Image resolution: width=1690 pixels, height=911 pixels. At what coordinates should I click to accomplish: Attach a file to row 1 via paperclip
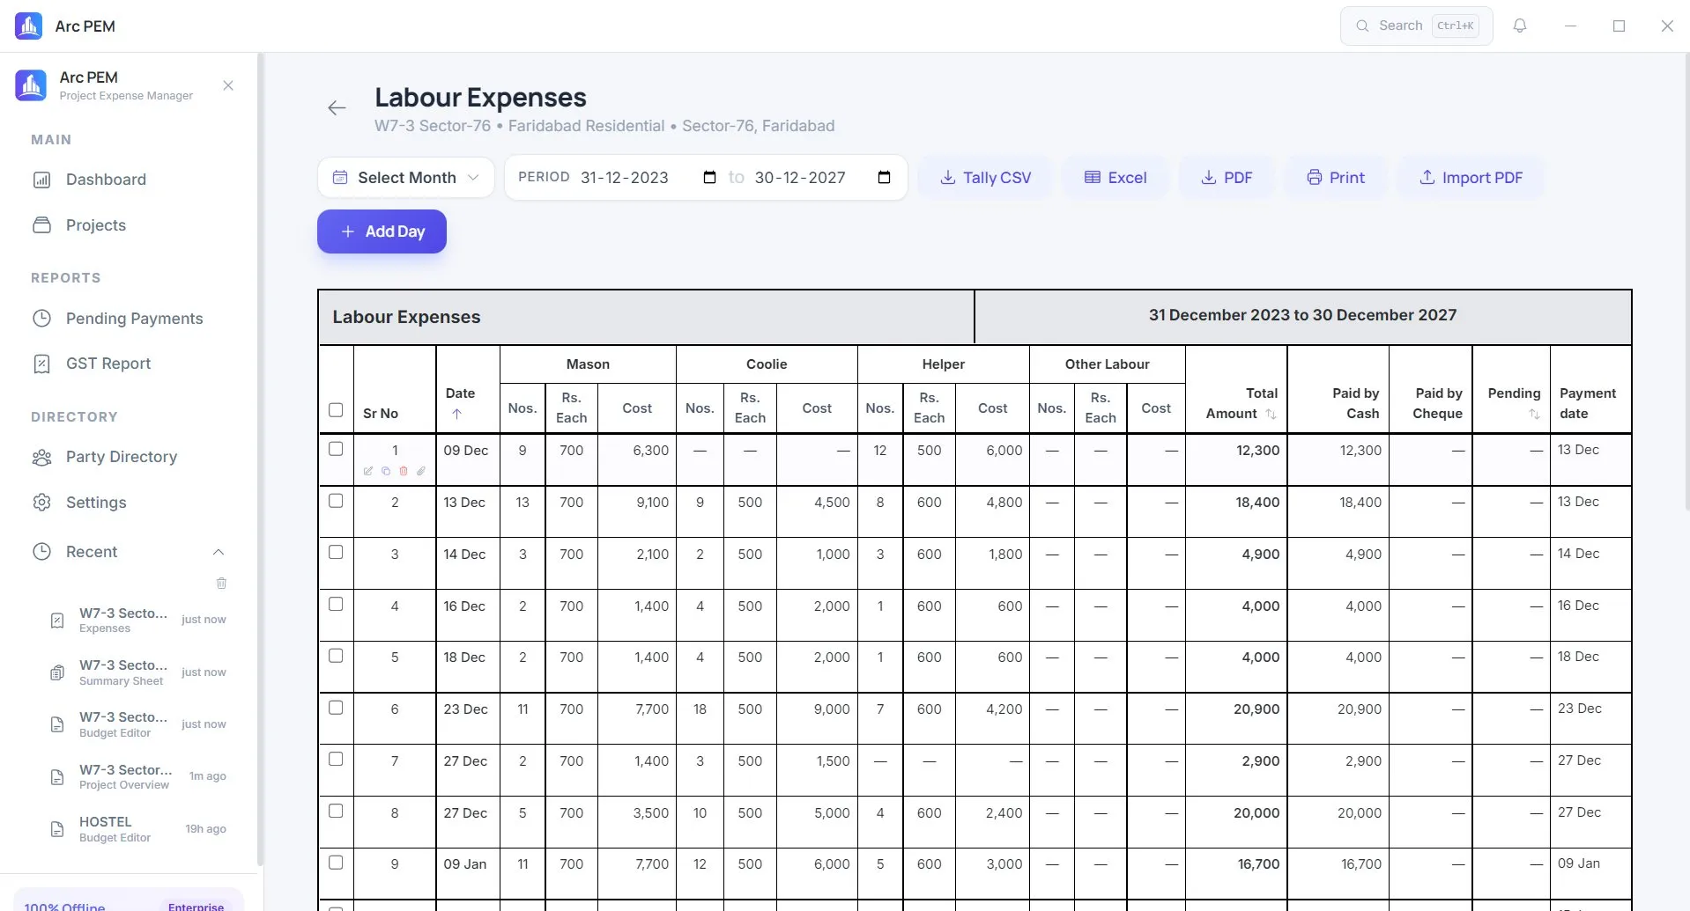[x=421, y=471]
